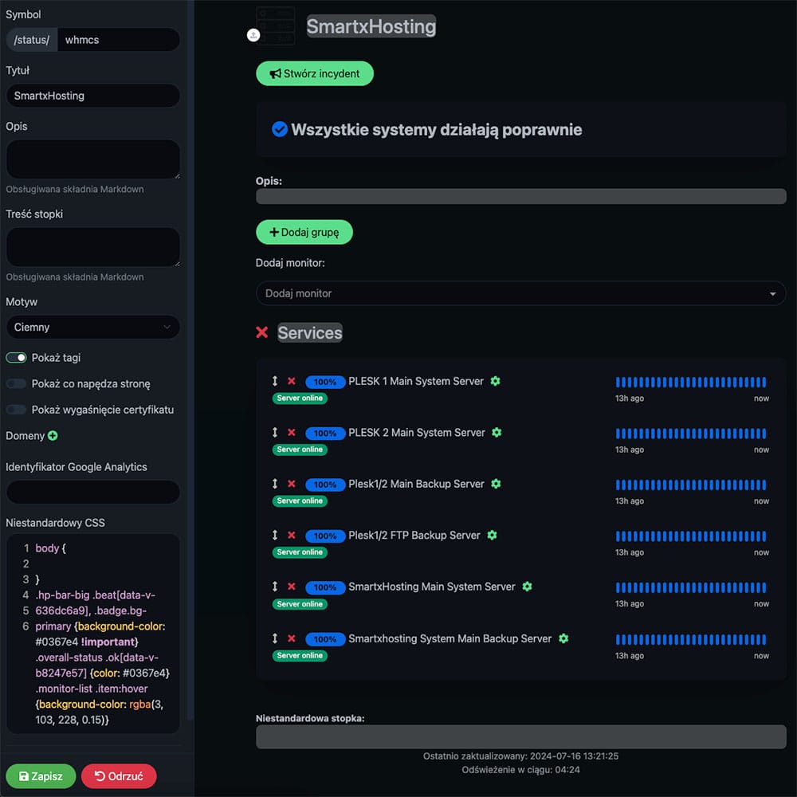The height and width of the screenshot is (797, 797).
Task: Discard changes with Odrzuć button
Action: click(x=119, y=776)
